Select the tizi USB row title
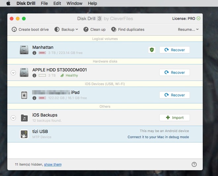 (40, 131)
